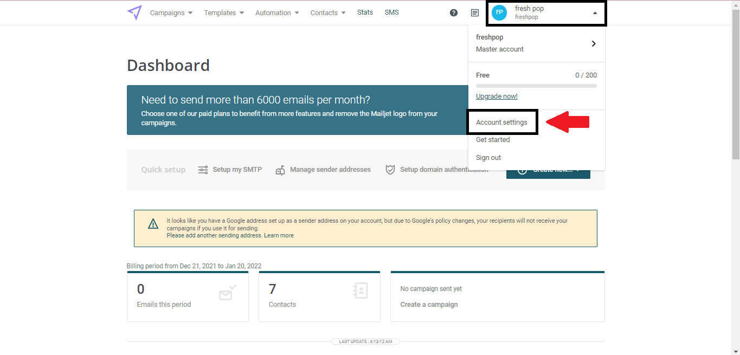Open Setup domain authentication
Viewport: 740px width, 355px height.
tap(437, 170)
